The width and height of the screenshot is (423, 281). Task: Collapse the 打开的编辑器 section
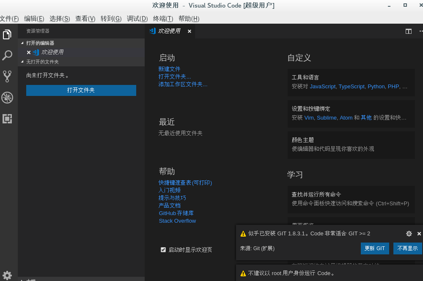pos(22,43)
